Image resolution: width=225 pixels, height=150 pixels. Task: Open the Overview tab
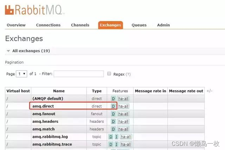pos(16,25)
